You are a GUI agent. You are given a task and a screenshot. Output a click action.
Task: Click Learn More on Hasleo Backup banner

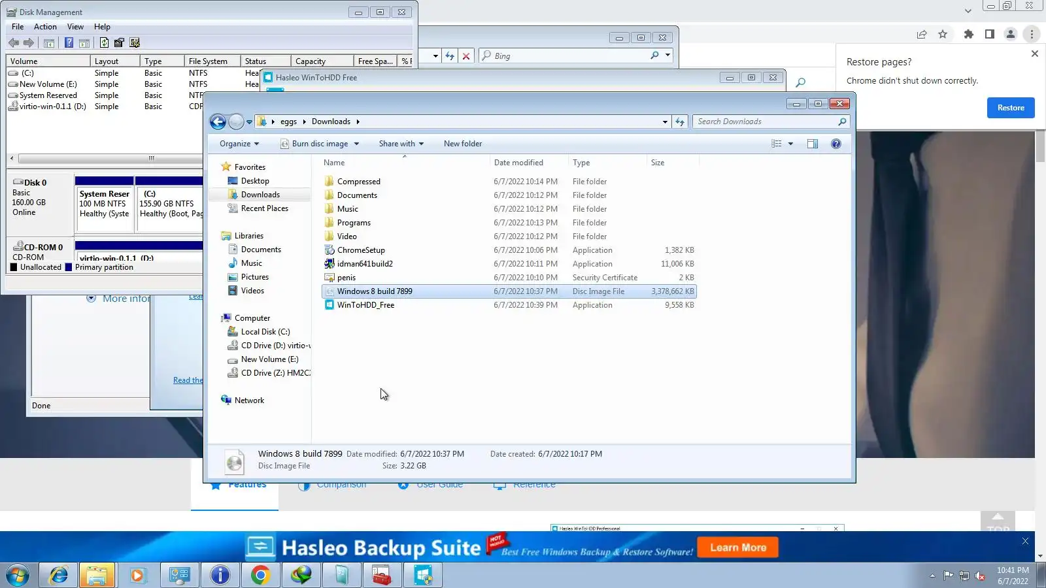738,547
